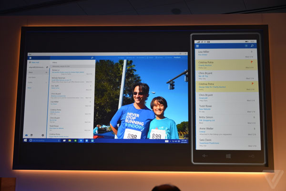Open Task View on the taskbar
The width and height of the screenshot is (286, 191).
tap(64, 140)
